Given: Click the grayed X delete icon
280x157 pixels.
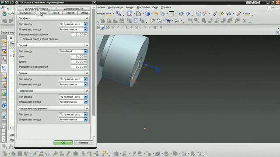Looking at the screenshot, I should pos(245,21).
